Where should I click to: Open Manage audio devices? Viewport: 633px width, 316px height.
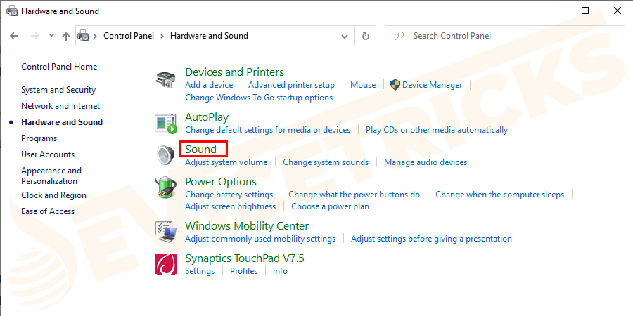coord(426,162)
